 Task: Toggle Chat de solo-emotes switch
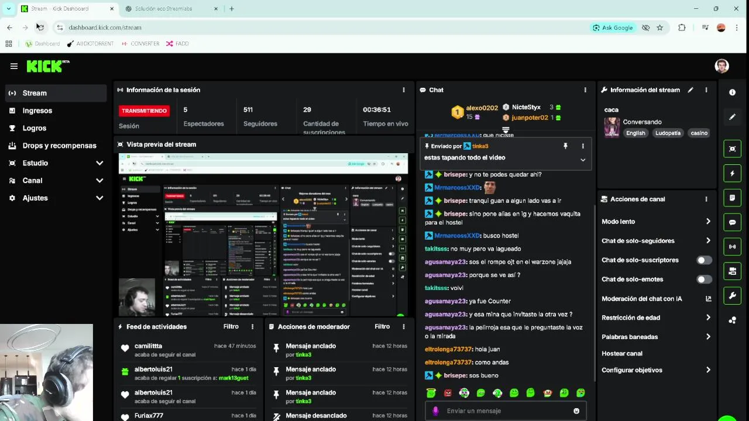tap(704, 279)
